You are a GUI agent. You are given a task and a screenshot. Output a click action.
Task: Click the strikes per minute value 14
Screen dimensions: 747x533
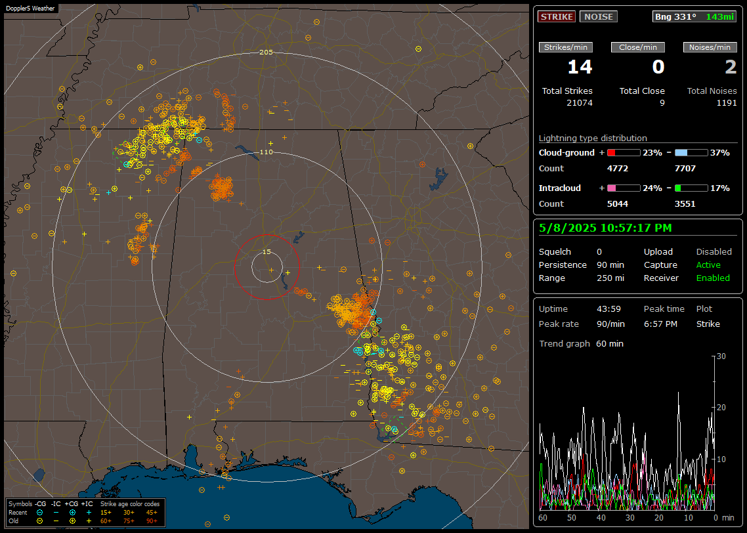click(580, 67)
